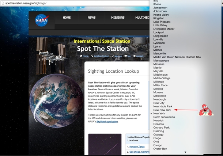Select Millerton in the city list
223x156 pixels.
(159, 82)
